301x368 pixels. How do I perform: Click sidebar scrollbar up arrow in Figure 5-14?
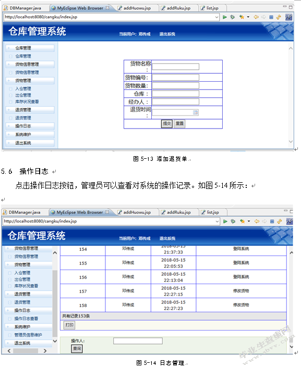(x=55, y=253)
